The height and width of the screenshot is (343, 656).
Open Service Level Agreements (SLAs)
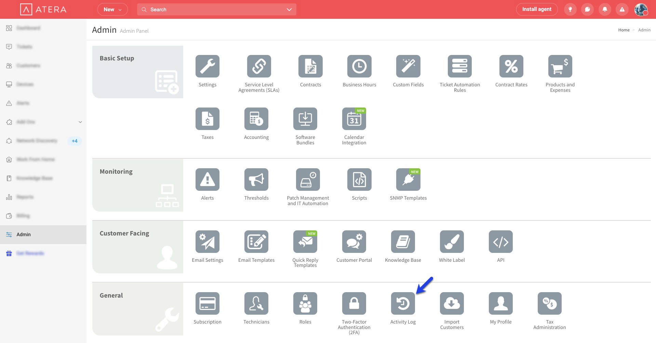259,66
